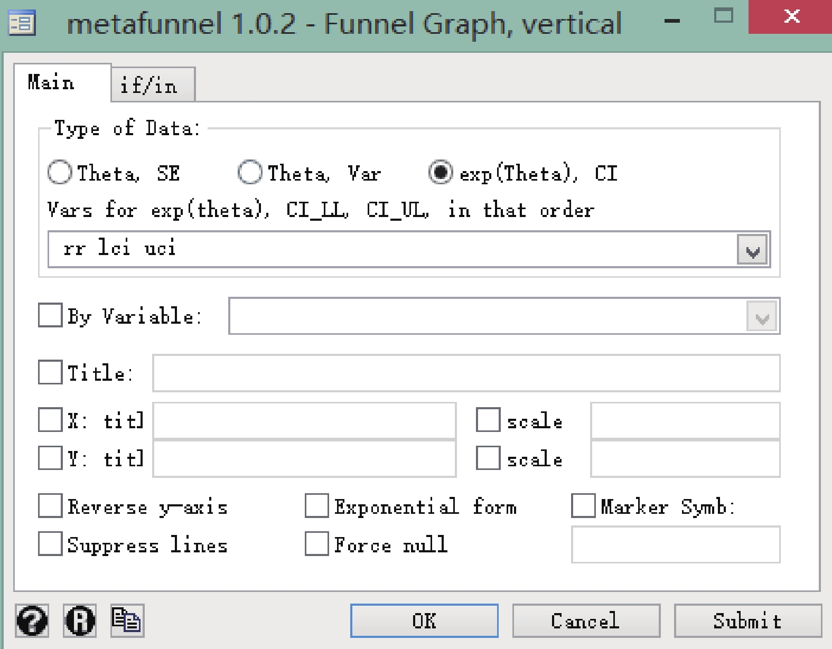
Task: Enable the By Variable checkbox
Action: tap(50, 315)
